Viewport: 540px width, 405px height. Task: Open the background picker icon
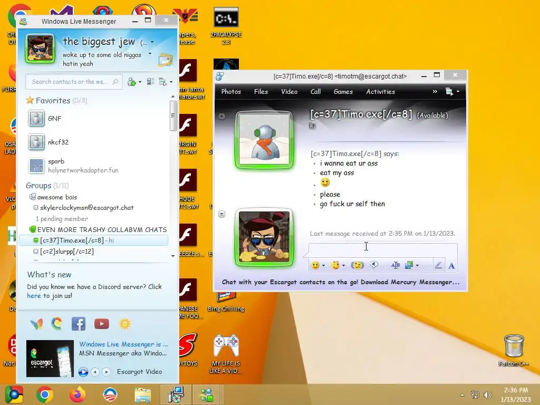click(409, 265)
